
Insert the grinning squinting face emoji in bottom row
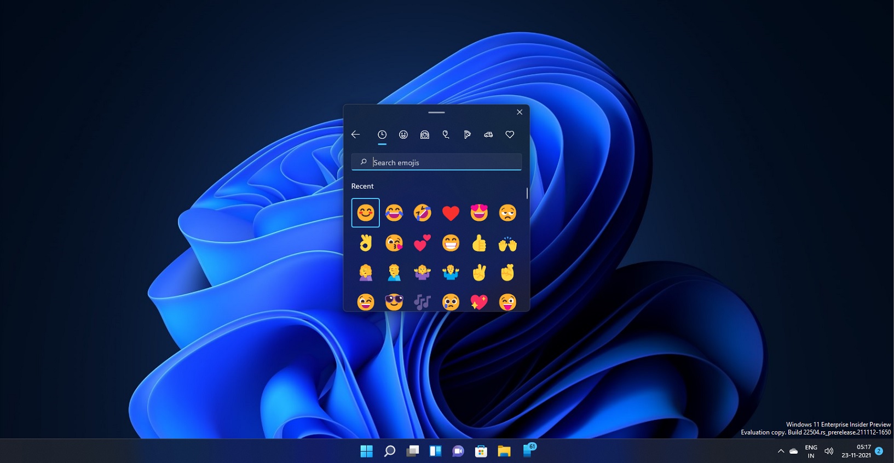pos(366,301)
